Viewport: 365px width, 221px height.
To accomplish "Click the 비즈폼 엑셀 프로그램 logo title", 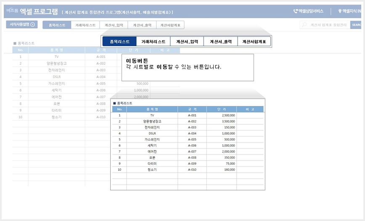I will (32, 11).
